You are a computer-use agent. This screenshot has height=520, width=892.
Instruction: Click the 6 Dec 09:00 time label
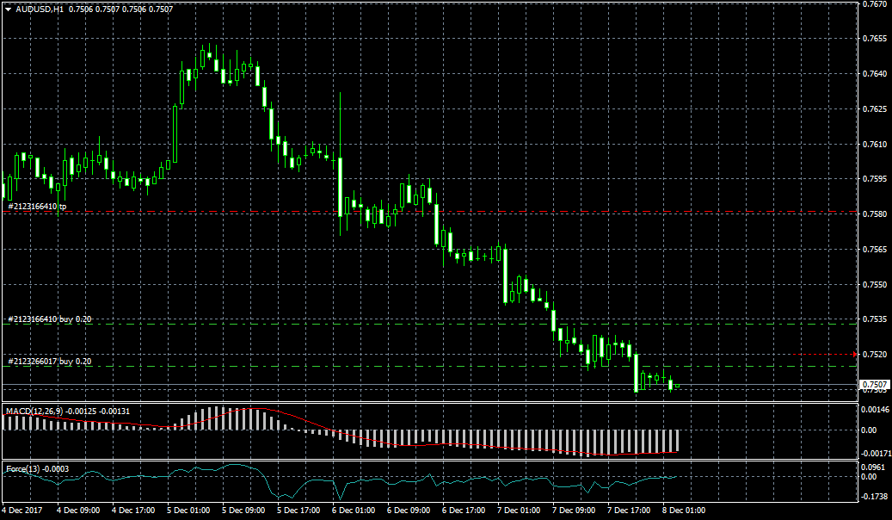pos(409,511)
